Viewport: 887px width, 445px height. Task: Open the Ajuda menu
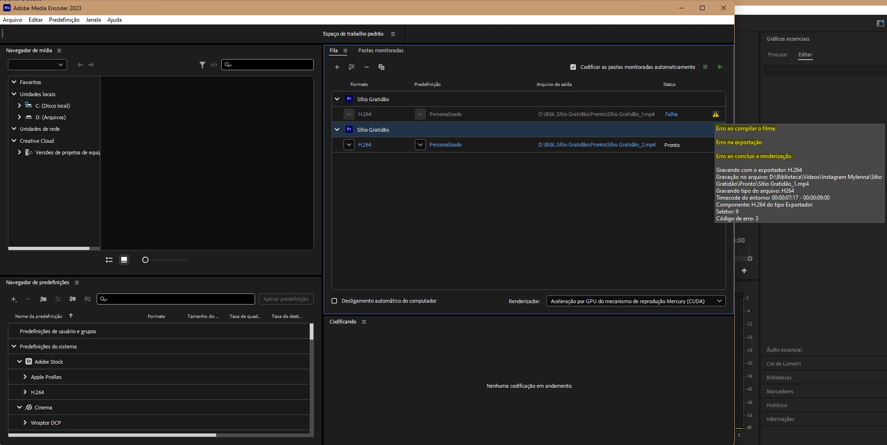click(x=114, y=20)
